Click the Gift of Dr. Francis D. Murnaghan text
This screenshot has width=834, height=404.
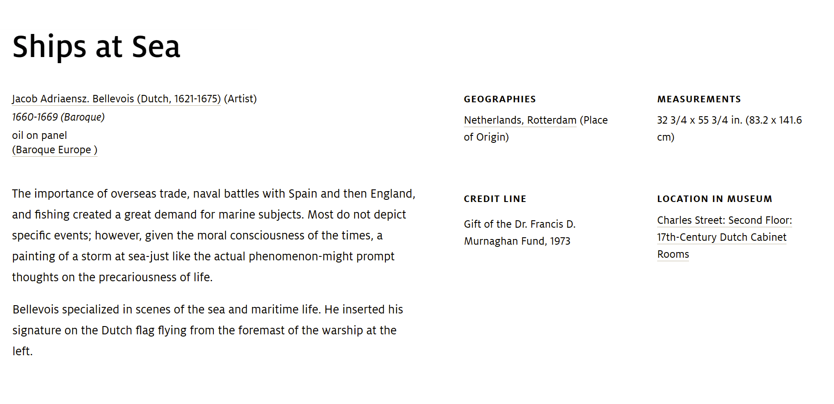[520, 232]
